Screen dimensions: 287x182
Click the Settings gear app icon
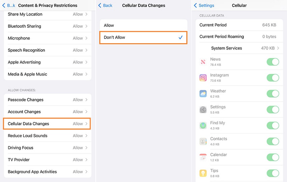click(x=203, y=109)
